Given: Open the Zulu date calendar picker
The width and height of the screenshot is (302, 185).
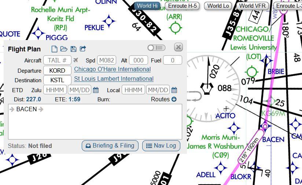Looking at the screenshot, I should [96, 90].
